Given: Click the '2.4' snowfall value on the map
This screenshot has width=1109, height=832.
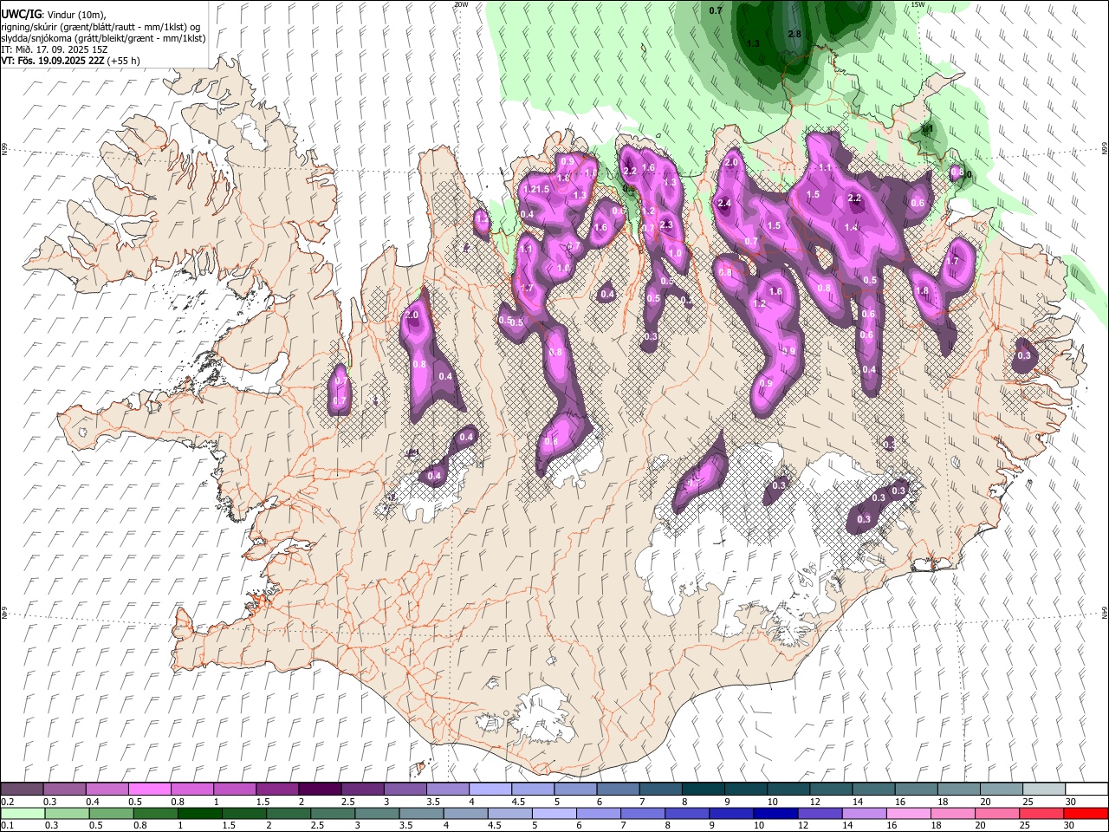Looking at the screenshot, I should point(725,204).
